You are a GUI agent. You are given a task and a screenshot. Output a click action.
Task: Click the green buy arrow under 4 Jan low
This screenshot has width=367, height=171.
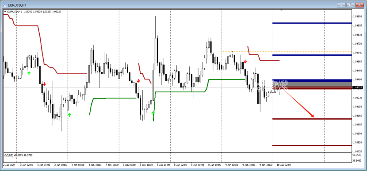coord(69,114)
